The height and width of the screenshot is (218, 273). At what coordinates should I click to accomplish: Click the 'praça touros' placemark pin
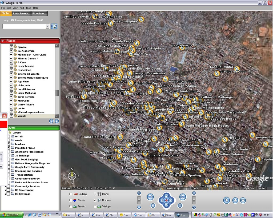182,48
